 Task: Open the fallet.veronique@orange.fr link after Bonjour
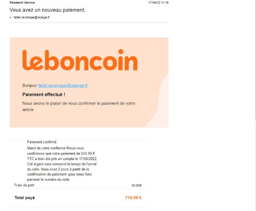pos(63,85)
